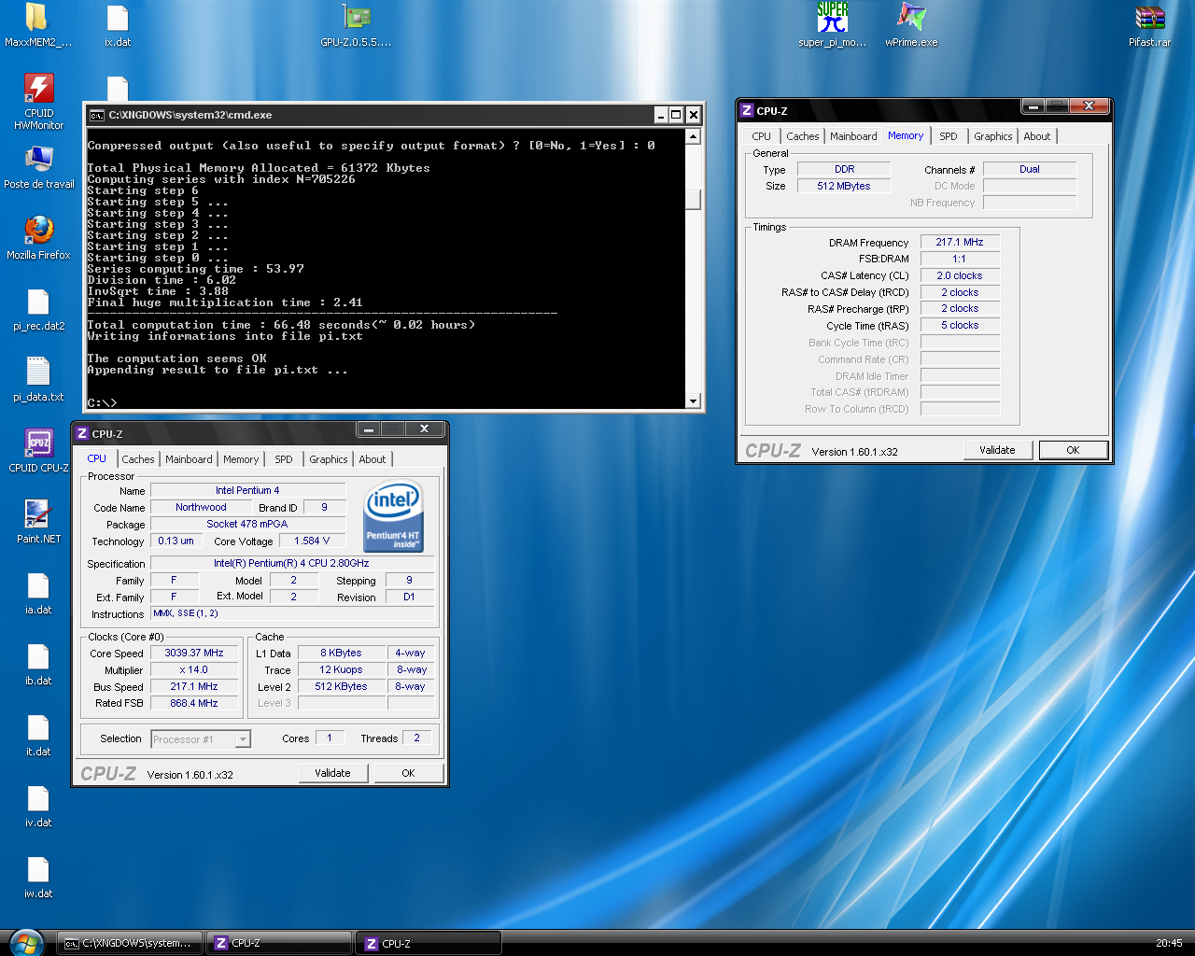The image size is (1195, 956).
Task: Launch the Paint.NET desktop icon
Action: pyautogui.click(x=38, y=513)
